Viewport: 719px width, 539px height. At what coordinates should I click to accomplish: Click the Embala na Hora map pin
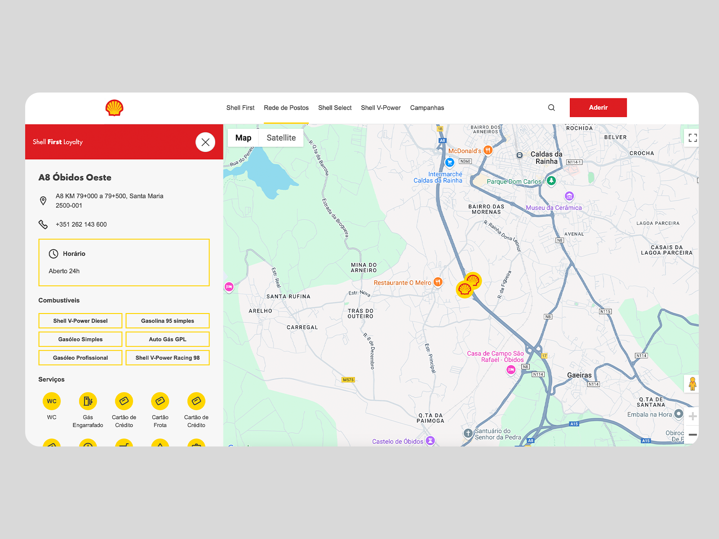[x=679, y=414]
